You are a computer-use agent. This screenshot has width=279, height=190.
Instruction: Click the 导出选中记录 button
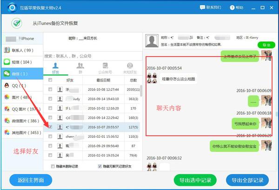[195, 180]
